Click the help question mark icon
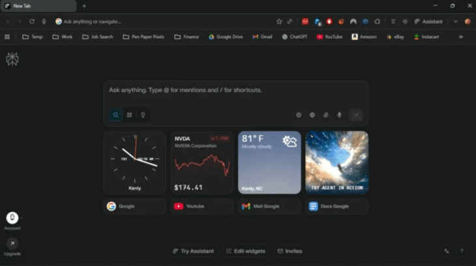This screenshot has height=266, width=476. point(462,251)
